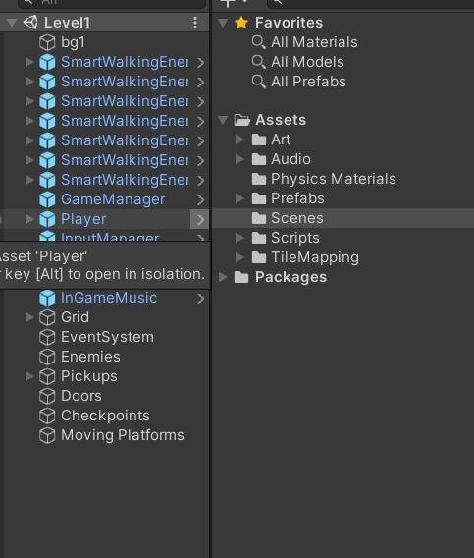Screen dimensions: 474x558
Task: Expand the Player object in hierarchy
Action: coord(29,219)
